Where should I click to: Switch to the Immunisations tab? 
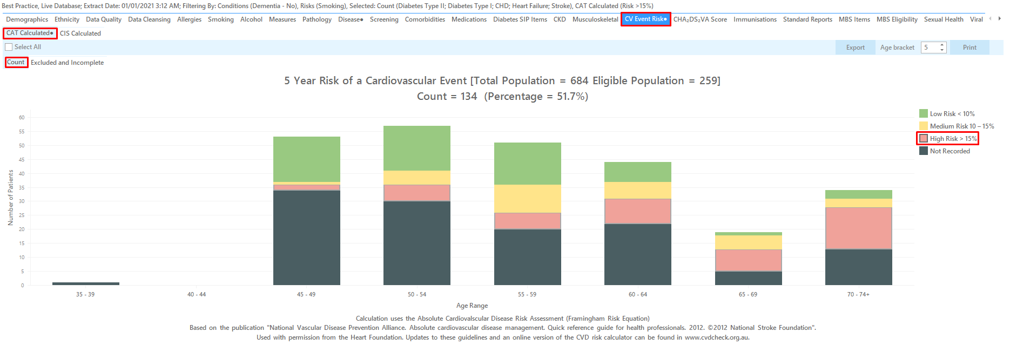(755, 19)
